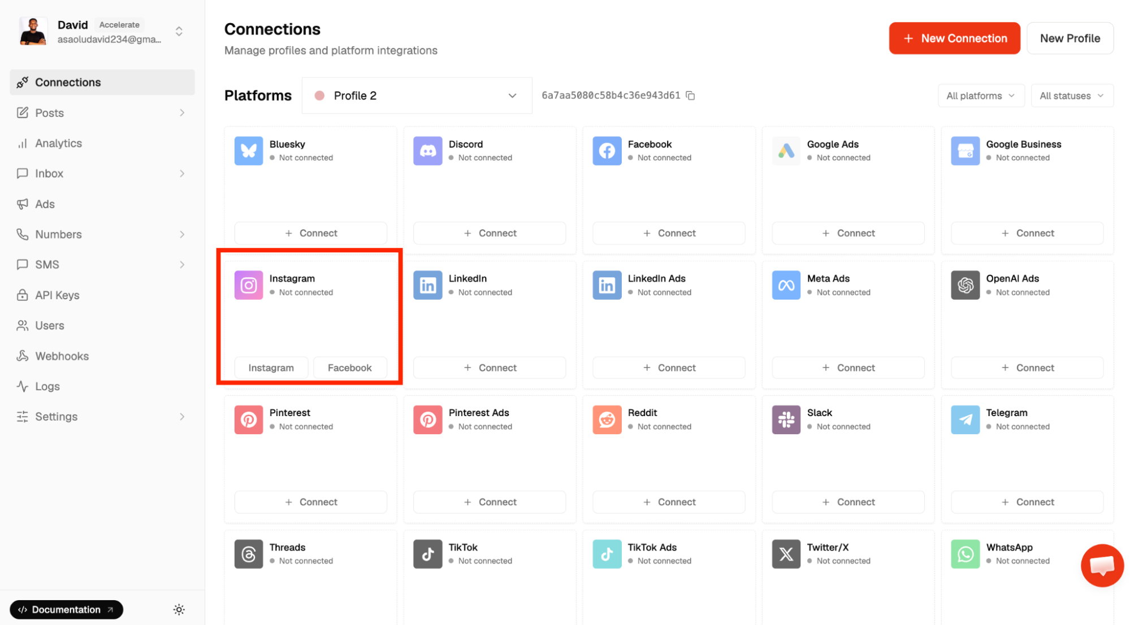Open the Profile 2 dropdown
Screen dimensions: 1130x625
coord(417,95)
